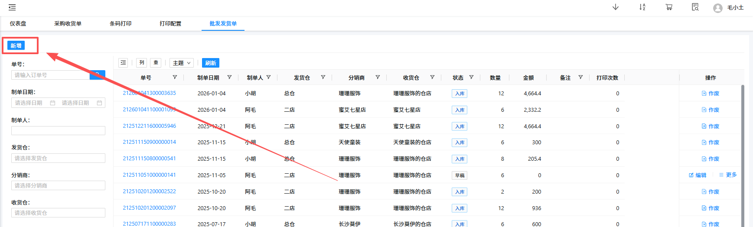753x227 pixels.
Task: Click the download arrow icon in top bar
Action: point(616,7)
